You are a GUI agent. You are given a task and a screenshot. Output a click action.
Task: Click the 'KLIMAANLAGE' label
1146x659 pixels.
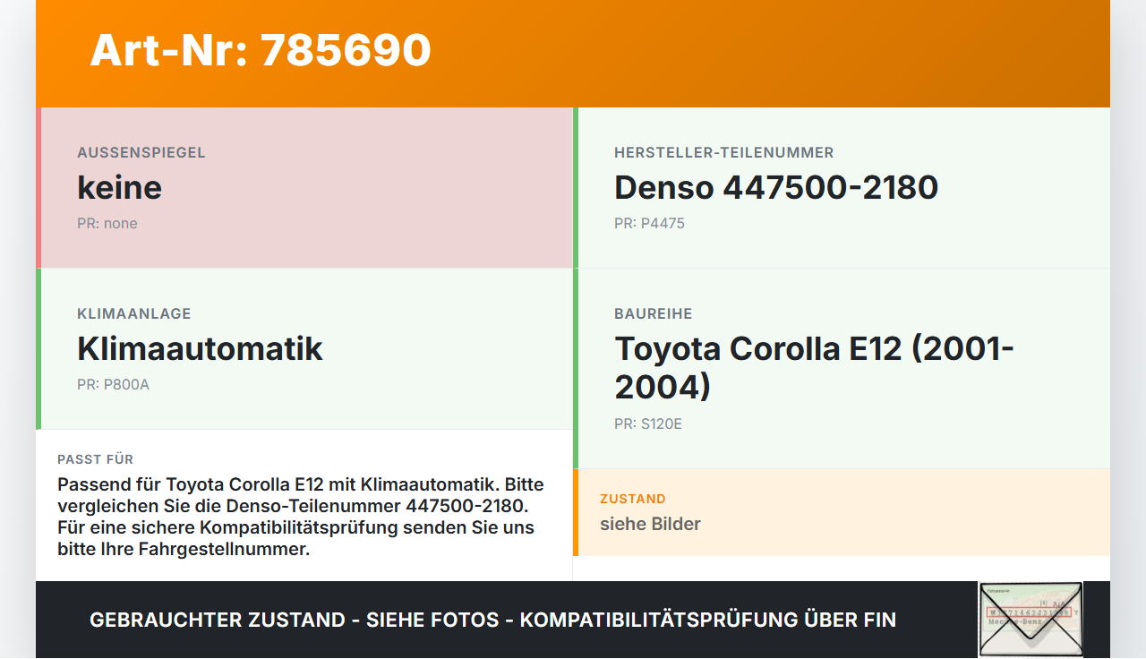134,313
